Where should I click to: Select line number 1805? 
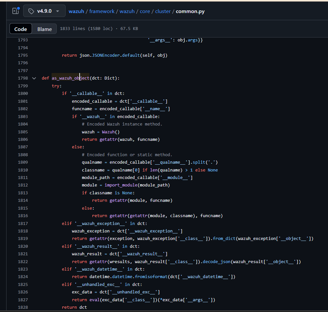pyautogui.click(x=23, y=132)
